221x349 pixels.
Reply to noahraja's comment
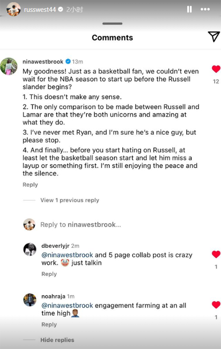pyautogui.click(x=49, y=324)
